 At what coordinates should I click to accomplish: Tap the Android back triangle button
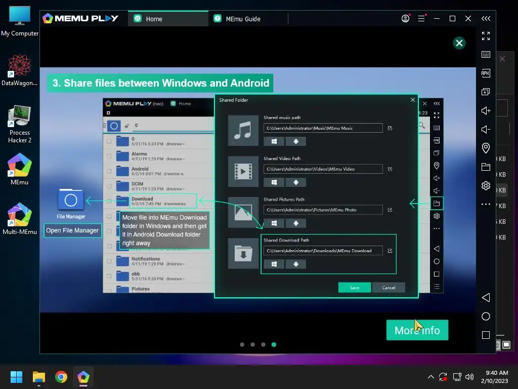(486, 297)
